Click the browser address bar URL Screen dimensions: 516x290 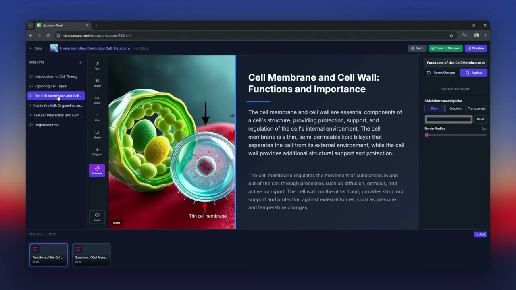tap(97, 35)
